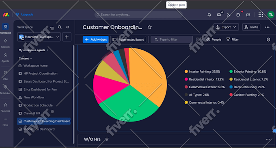
Task: Open the People filter
Action: point(213,39)
